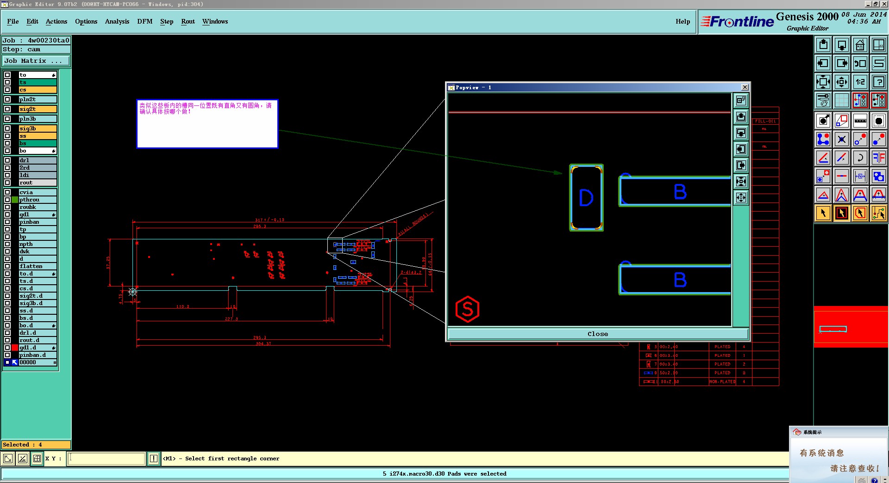Viewport: 889px width, 483px height.
Task: Select the plain arrow selection tool
Action: coord(823,213)
